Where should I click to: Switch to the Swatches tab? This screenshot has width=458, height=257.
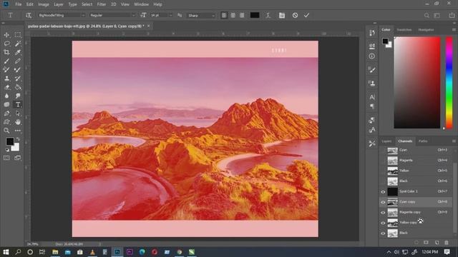pos(404,30)
